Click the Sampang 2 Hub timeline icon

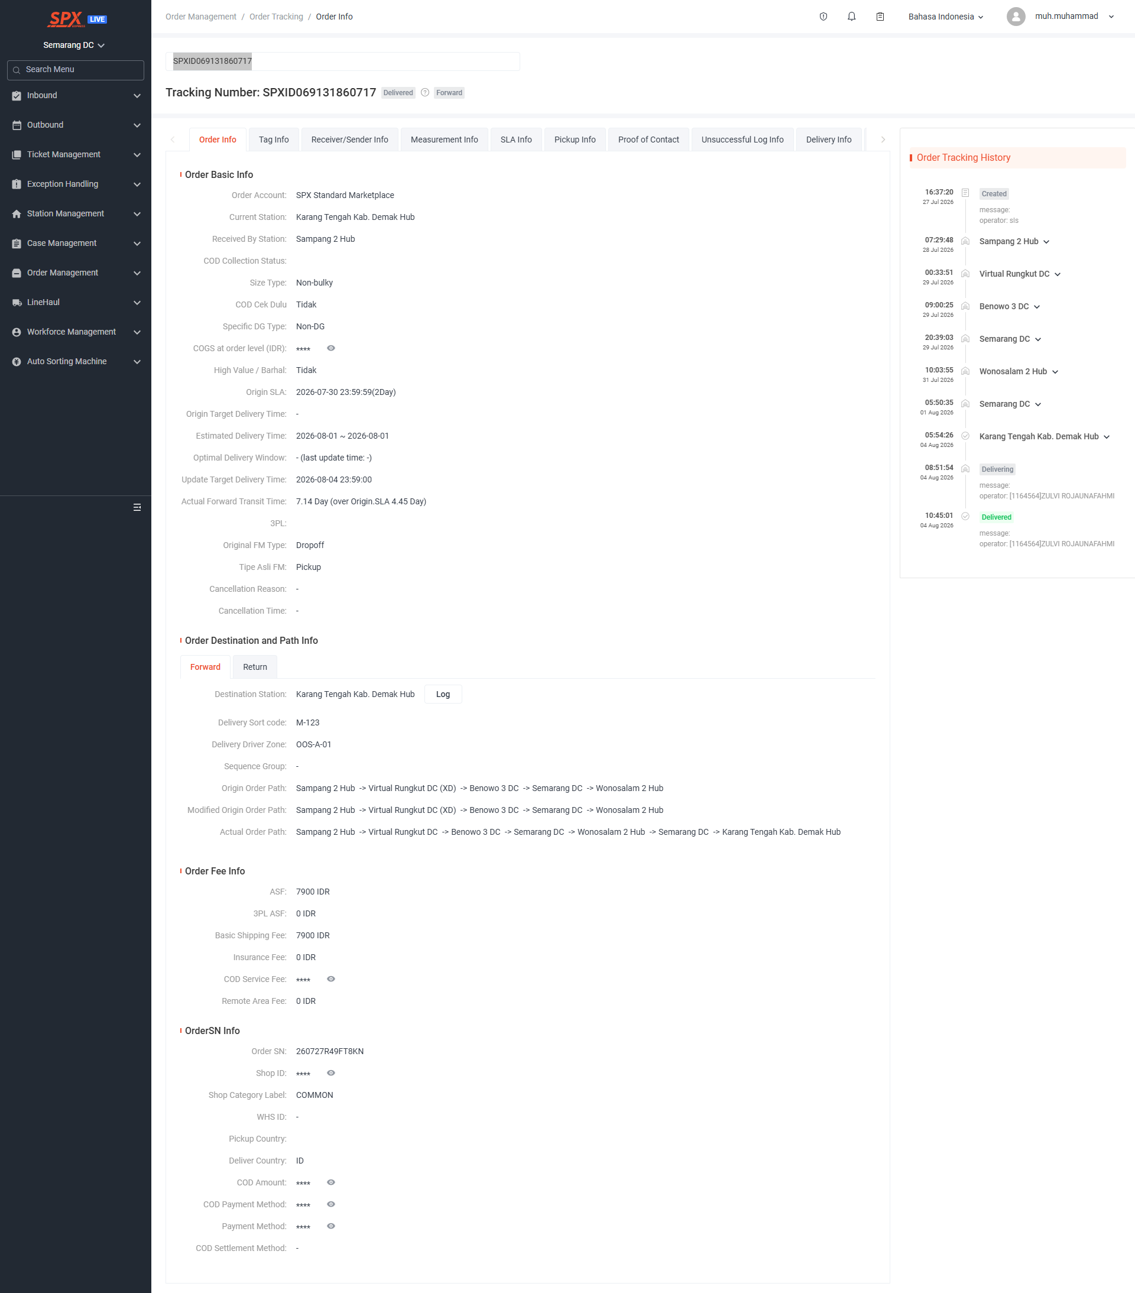tap(965, 241)
